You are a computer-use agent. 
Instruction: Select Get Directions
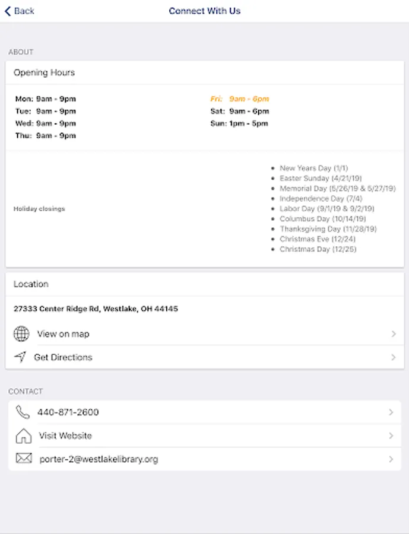tap(63, 357)
